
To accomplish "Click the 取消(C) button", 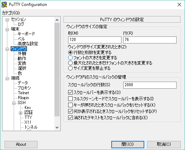I will [x=164, y=144].
